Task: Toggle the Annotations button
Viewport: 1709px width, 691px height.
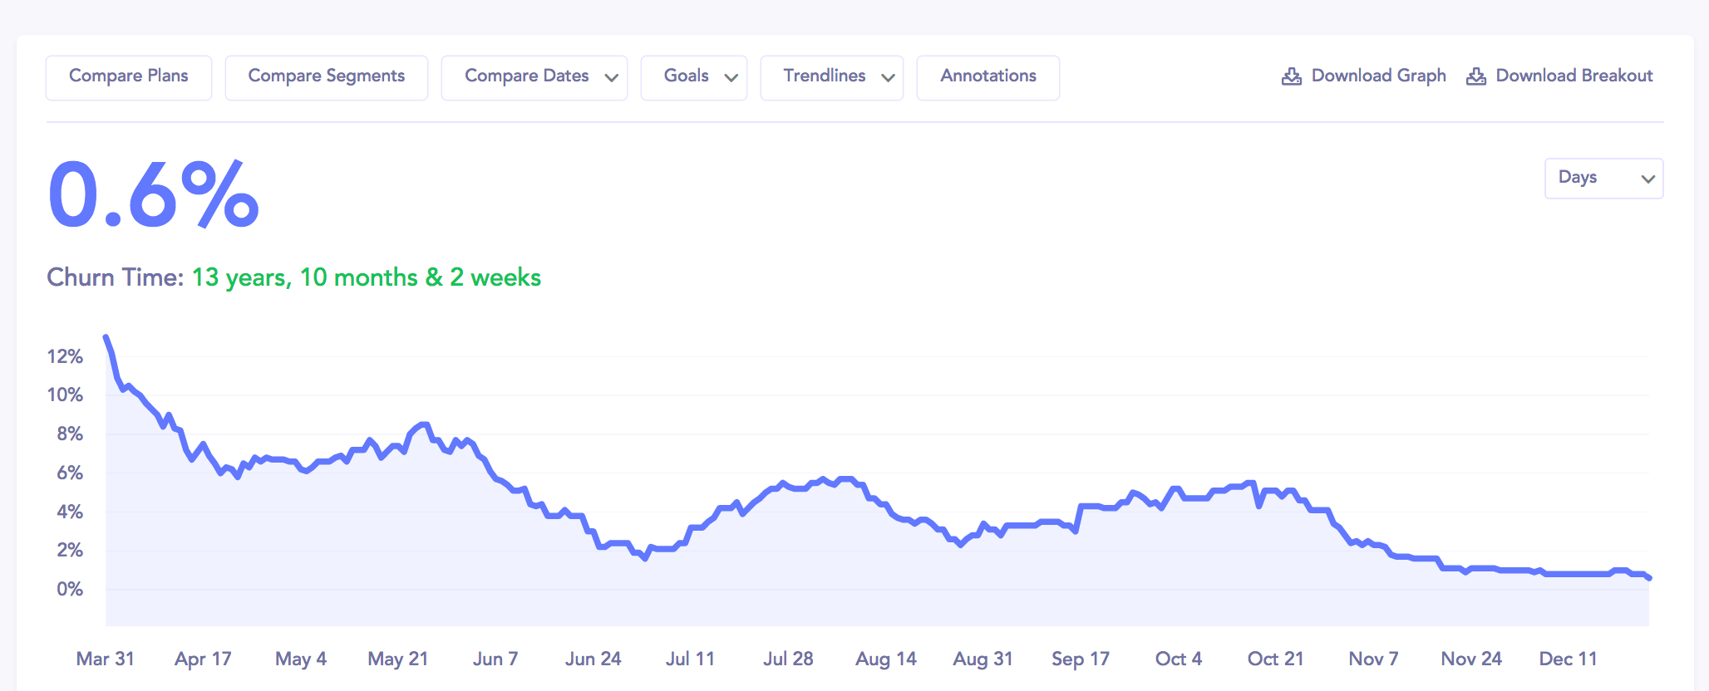Action: point(987,76)
